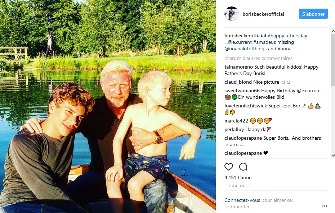Load more with charger d'autres commentaires
The width and height of the screenshot is (335, 213).
258,58
